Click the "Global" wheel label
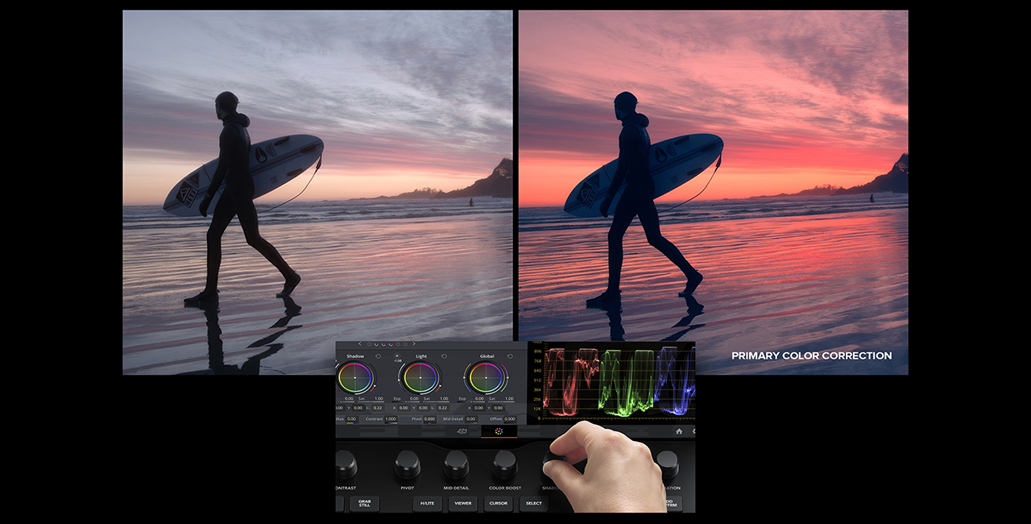Image resolution: width=1031 pixels, height=524 pixels. [x=487, y=356]
